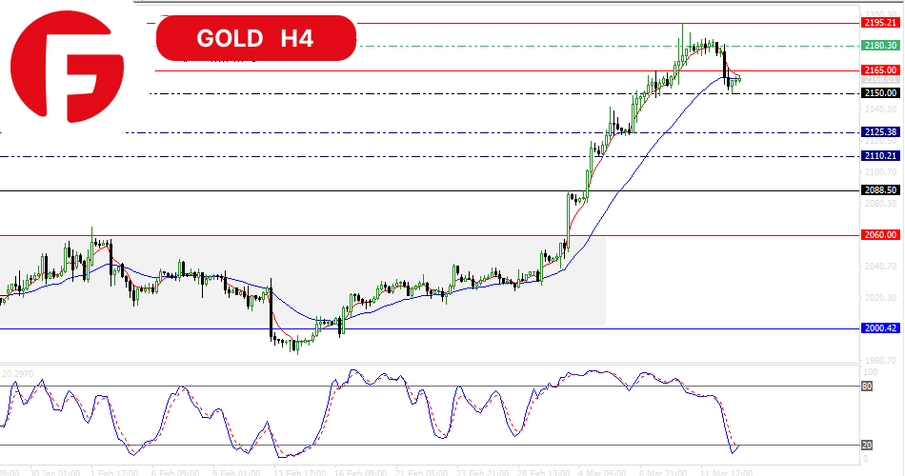This screenshot has width=905, height=476.
Task: Select the 2125.38 level price tag
Action: [x=880, y=132]
